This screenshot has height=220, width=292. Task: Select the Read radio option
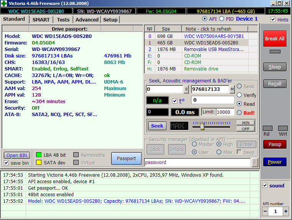(x=239, y=104)
